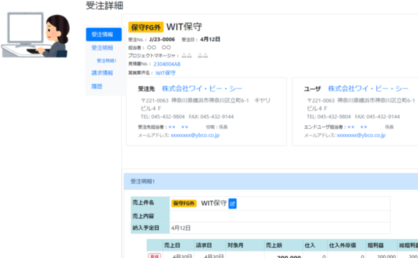Click the 納入予定日 value 4月12日
Viewport: 418px width, 258px height.
(x=180, y=228)
